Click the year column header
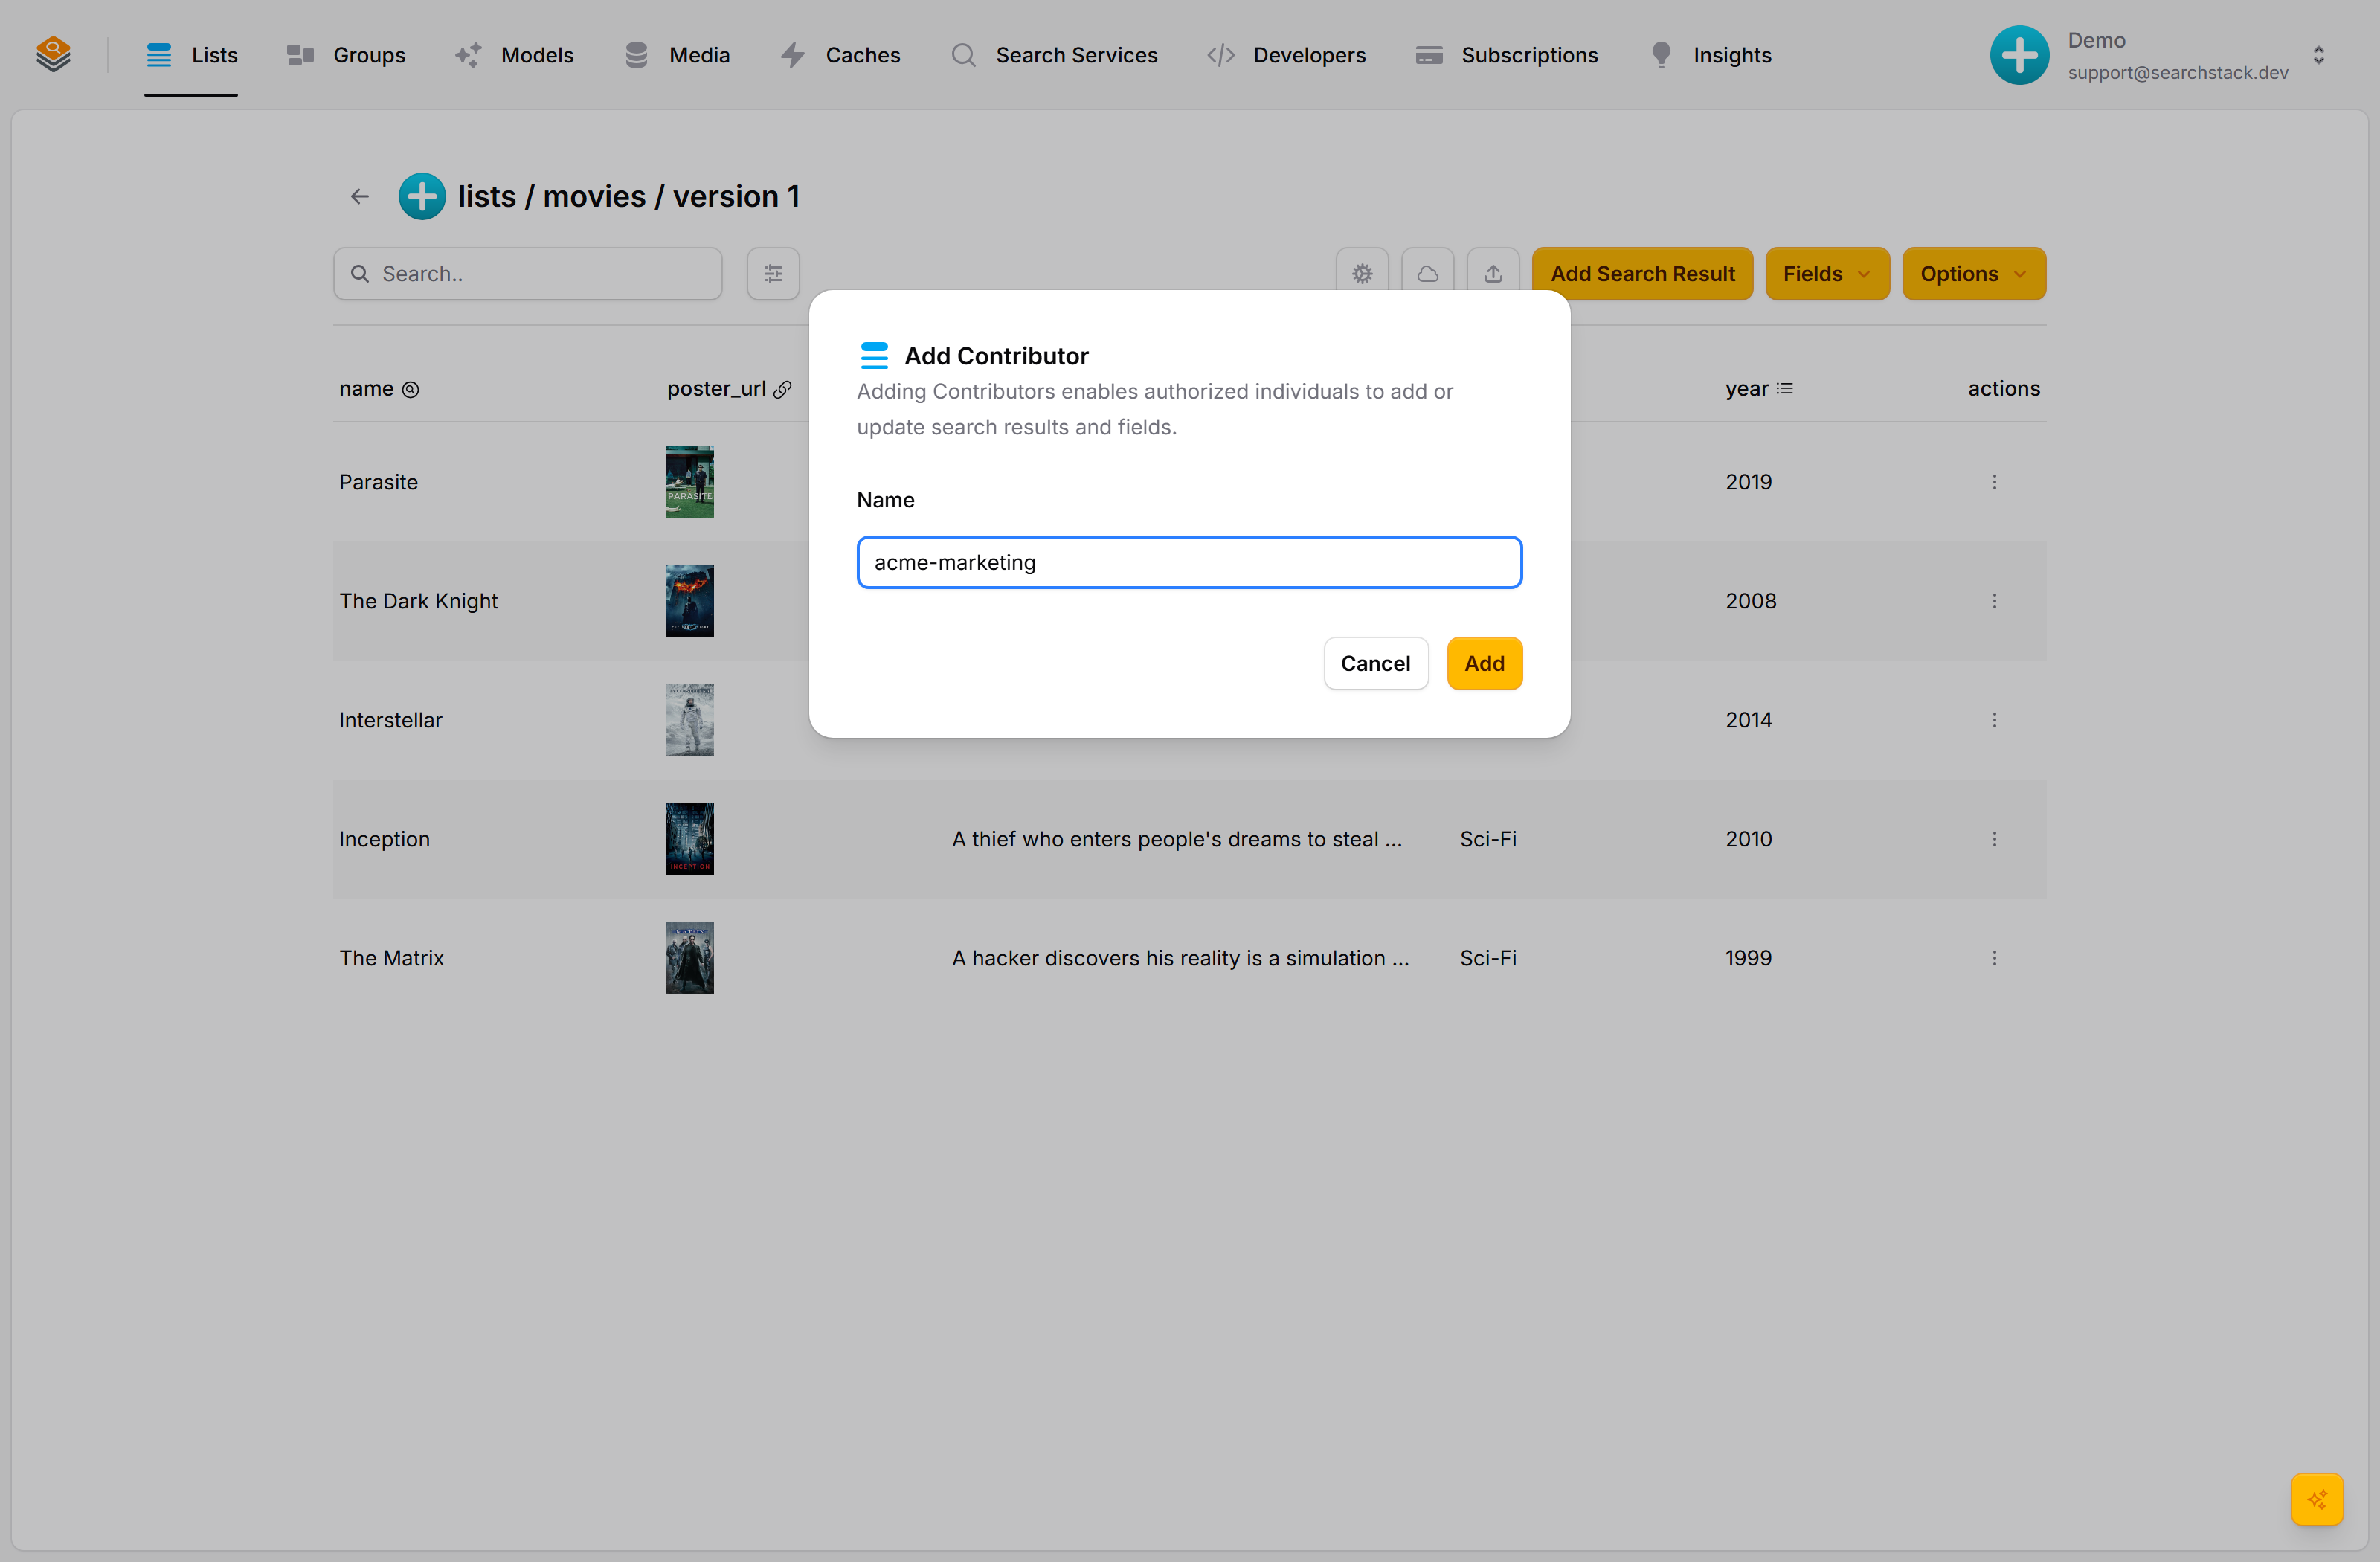Viewport: 2380px width, 1562px height. (x=1746, y=389)
